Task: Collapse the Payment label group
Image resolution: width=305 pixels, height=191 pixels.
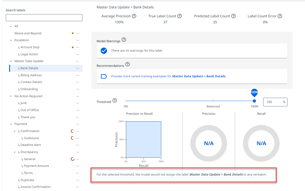Action: (x=11, y=124)
